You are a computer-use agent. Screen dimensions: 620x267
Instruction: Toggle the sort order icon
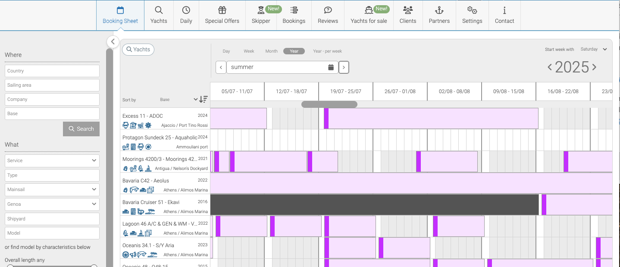pyautogui.click(x=204, y=99)
